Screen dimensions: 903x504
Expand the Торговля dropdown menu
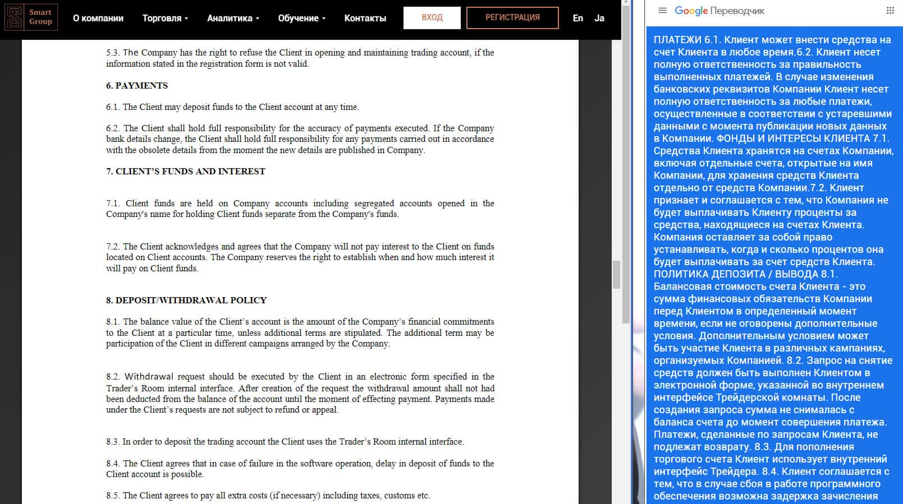pyautogui.click(x=165, y=18)
